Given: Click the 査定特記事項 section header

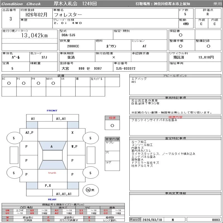Looking at the screenshot, I should (x=176, y=138).
